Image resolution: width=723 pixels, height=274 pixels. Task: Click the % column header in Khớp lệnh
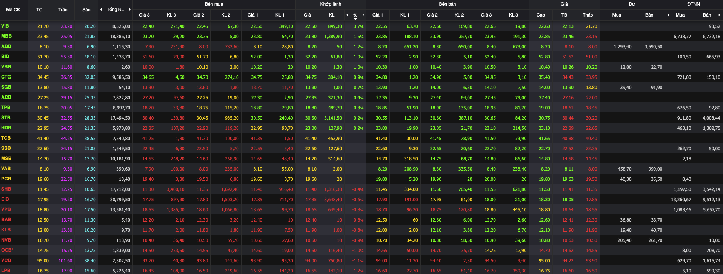click(x=355, y=15)
